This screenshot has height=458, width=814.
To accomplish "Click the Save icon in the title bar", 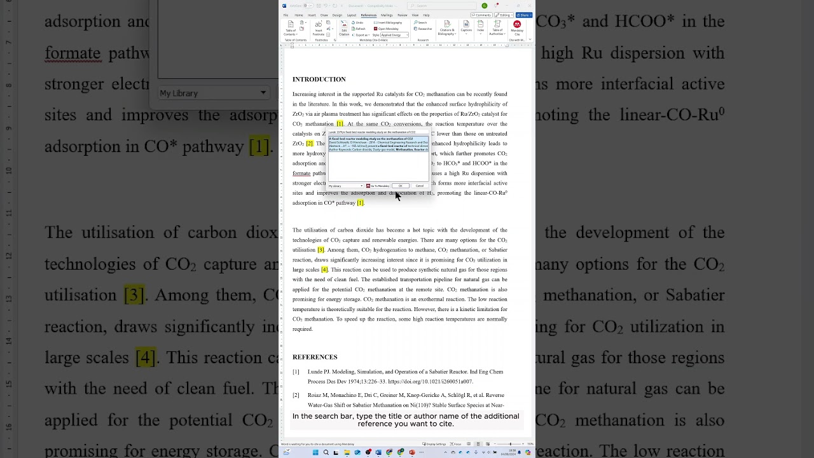I will 319,6.
